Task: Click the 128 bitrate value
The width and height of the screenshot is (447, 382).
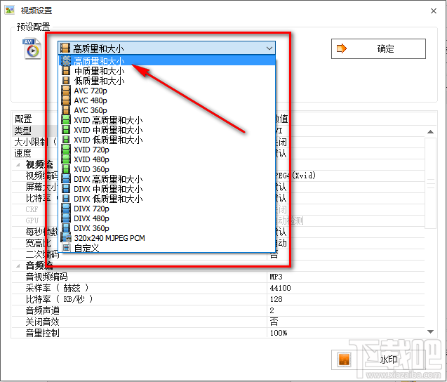Action: [276, 299]
